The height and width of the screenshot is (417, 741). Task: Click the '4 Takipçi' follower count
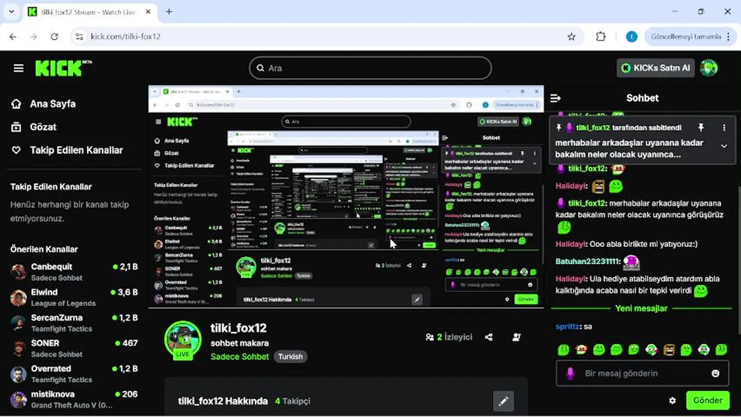pyautogui.click(x=293, y=401)
